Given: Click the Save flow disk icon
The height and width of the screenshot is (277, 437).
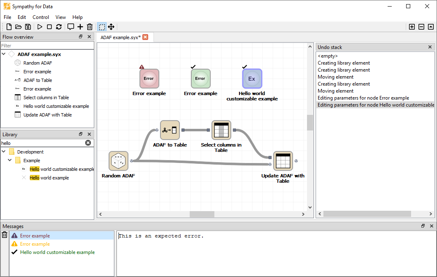Looking at the screenshot, I should pos(28,27).
